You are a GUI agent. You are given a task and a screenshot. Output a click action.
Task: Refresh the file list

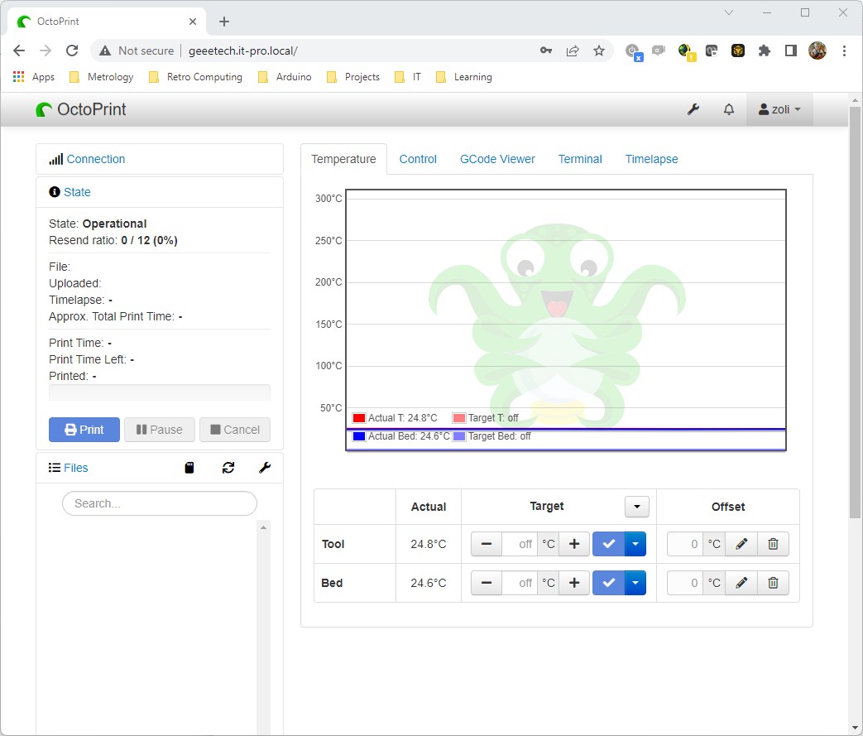click(x=228, y=468)
